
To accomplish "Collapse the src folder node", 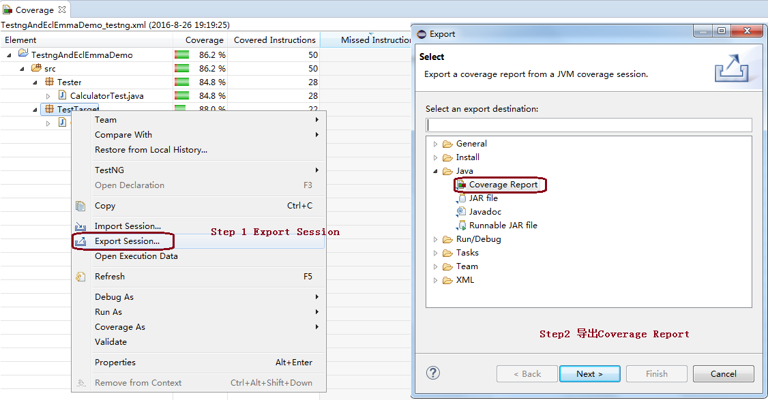I will pyautogui.click(x=22, y=69).
